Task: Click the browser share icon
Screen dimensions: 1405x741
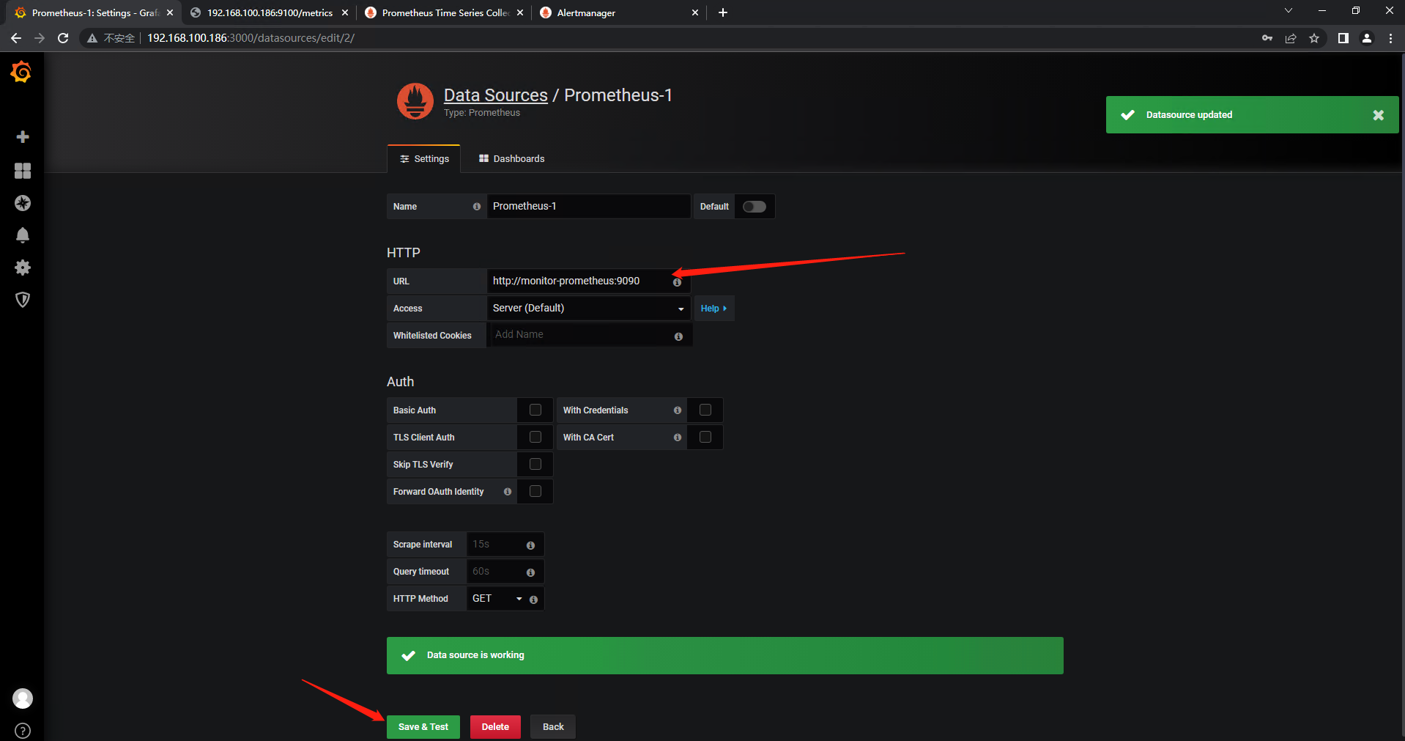Action: click(x=1291, y=38)
